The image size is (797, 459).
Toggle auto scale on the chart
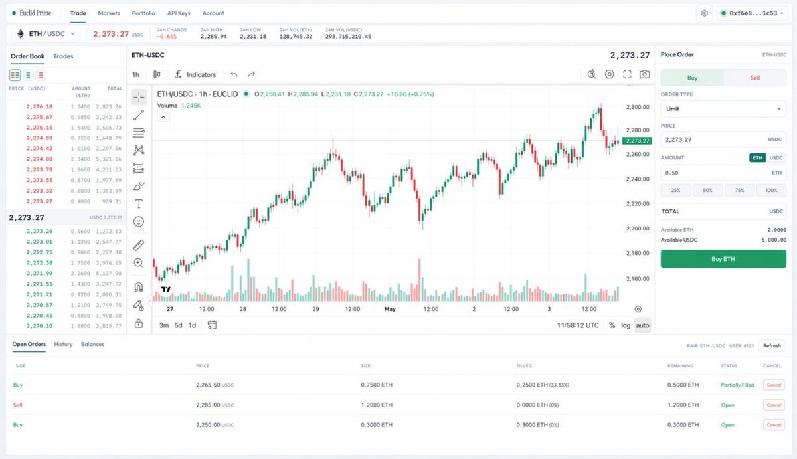point(642,325)
